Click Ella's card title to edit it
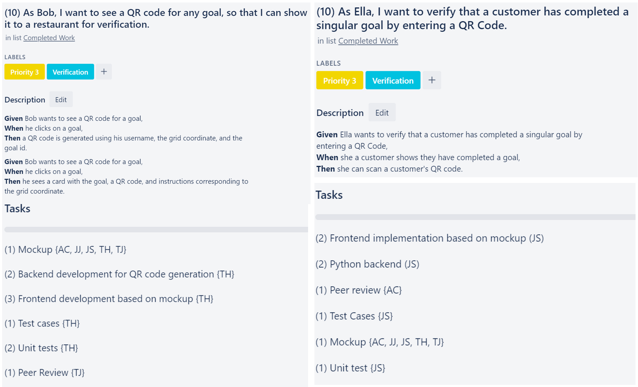Image resolution: width=638 pixels, height=387 pixels. tap(472, 18)
